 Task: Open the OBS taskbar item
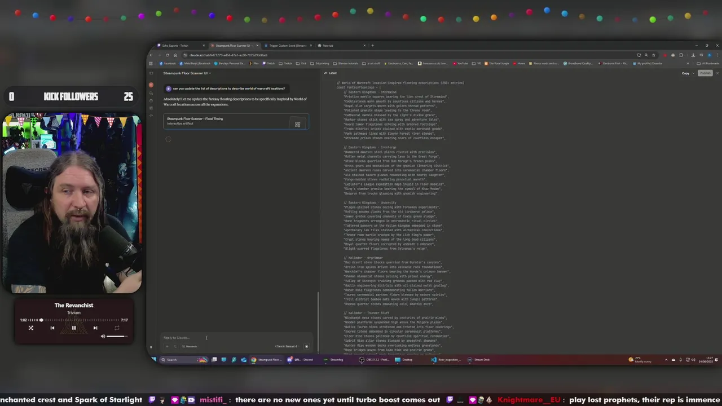(373, 359)
